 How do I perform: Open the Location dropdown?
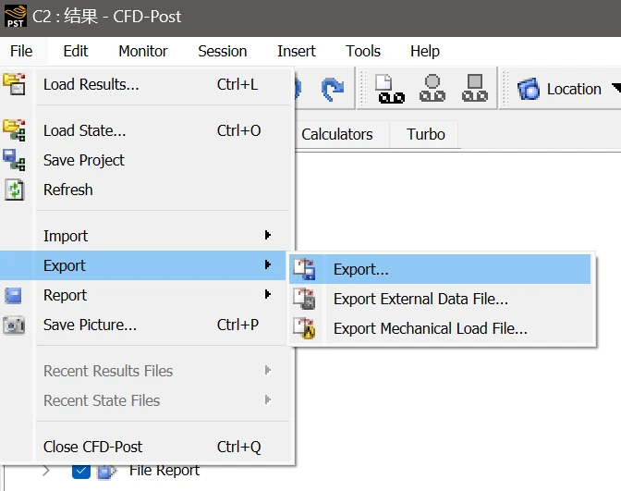pyautogui.click(x=615, y=89)
